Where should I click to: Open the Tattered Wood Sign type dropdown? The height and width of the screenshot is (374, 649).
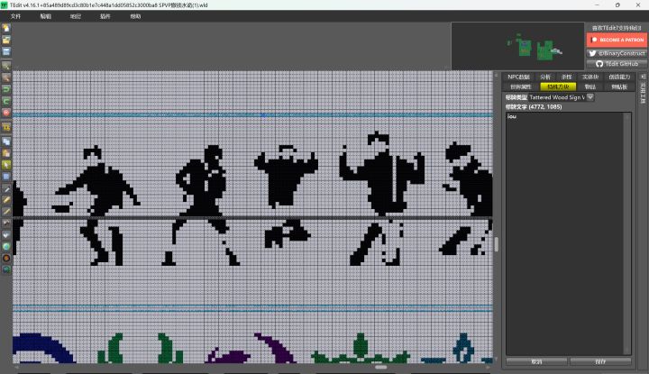pos(590,97)
